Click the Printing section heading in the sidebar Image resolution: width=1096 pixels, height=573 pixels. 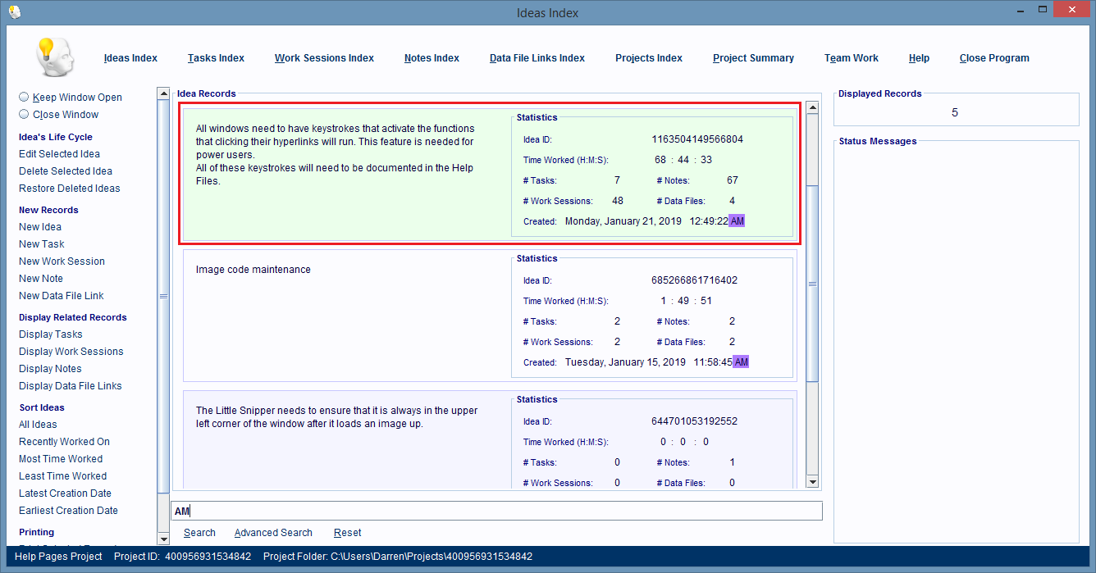[37, 533]
